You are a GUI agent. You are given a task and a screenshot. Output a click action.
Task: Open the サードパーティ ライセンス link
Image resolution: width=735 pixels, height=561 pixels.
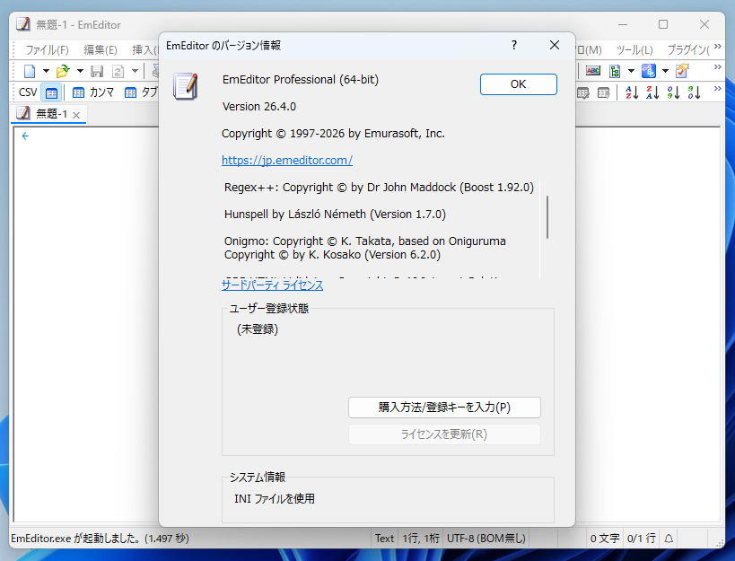(x=272, y=285)
